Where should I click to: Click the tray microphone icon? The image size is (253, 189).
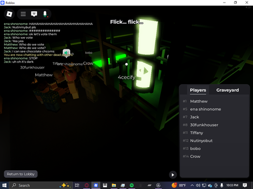coord(222,185)
